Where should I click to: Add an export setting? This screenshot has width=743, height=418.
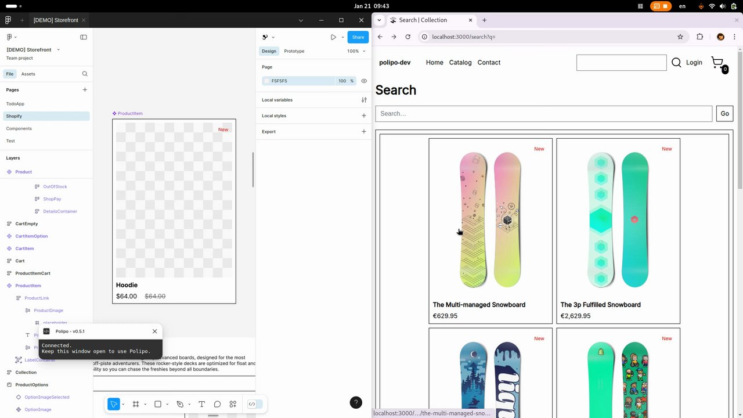click(364, 131)
